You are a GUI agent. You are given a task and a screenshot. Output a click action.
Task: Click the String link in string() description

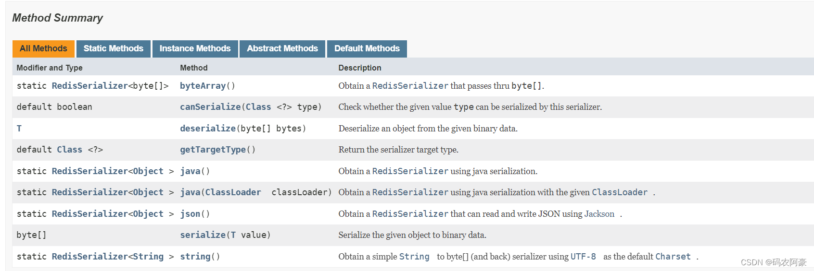[x=414, y=257]
